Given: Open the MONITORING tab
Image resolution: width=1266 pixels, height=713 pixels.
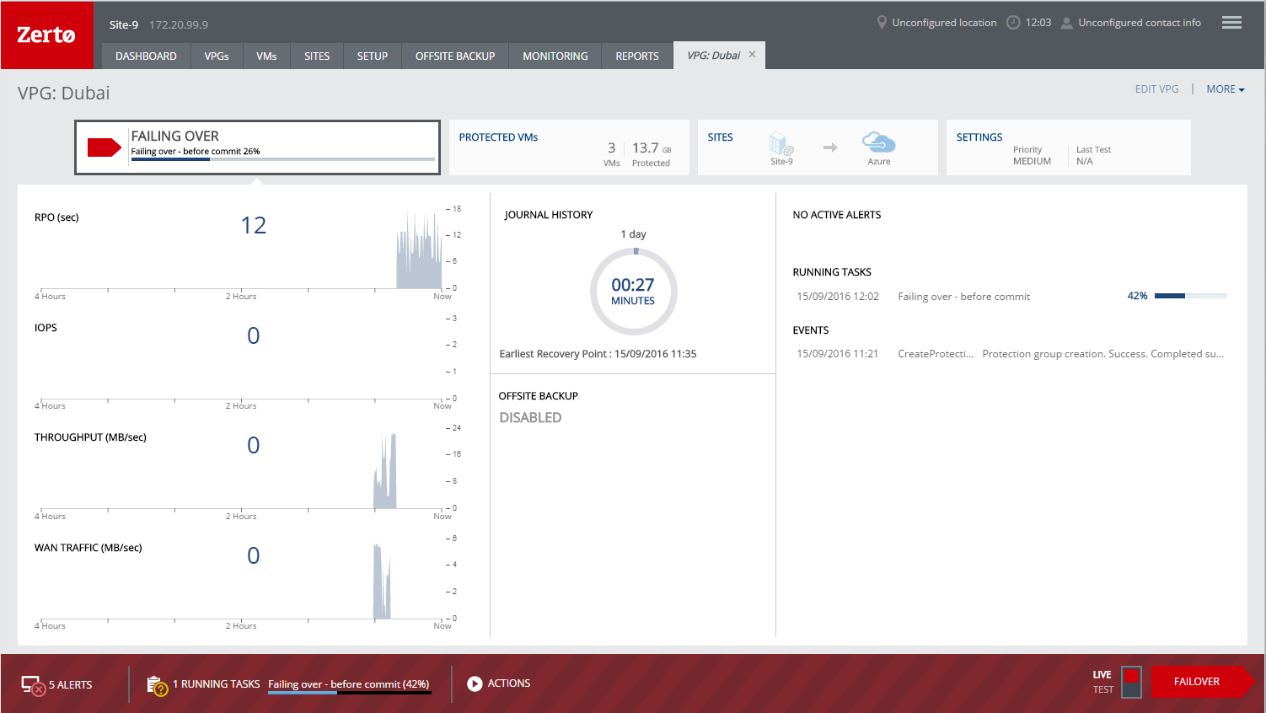Looking at the screenshot, I should coord(555,56).
